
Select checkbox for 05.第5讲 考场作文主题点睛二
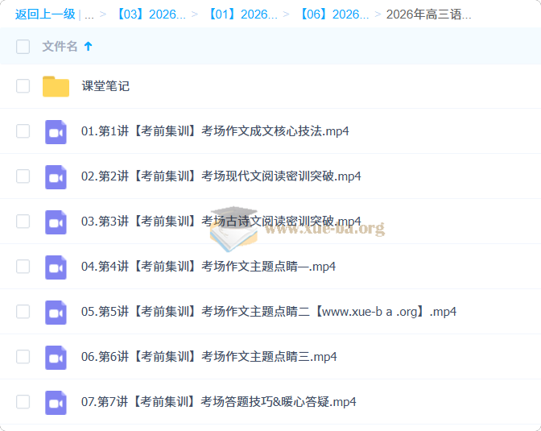click(x=23, y=312)
